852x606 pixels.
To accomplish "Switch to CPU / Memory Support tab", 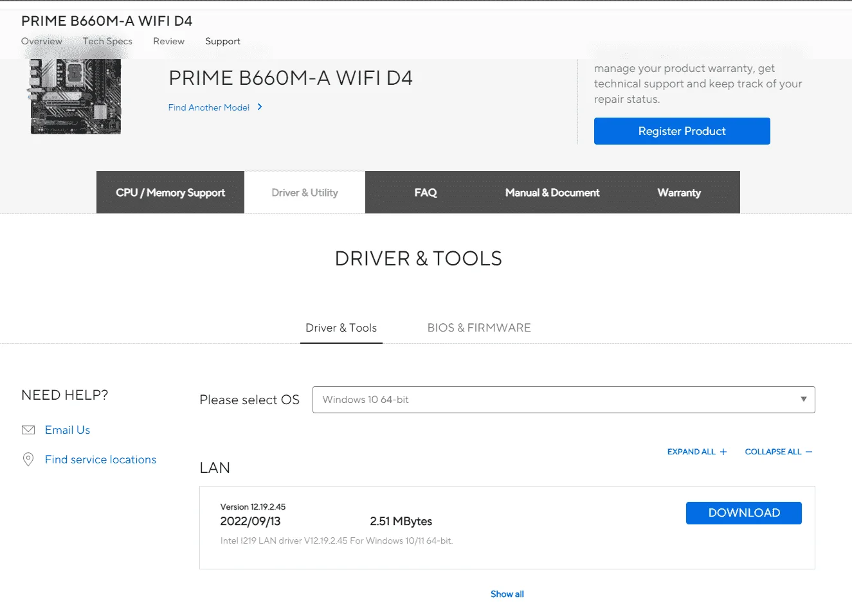I will pyautogui.click(x=170, y=192).
